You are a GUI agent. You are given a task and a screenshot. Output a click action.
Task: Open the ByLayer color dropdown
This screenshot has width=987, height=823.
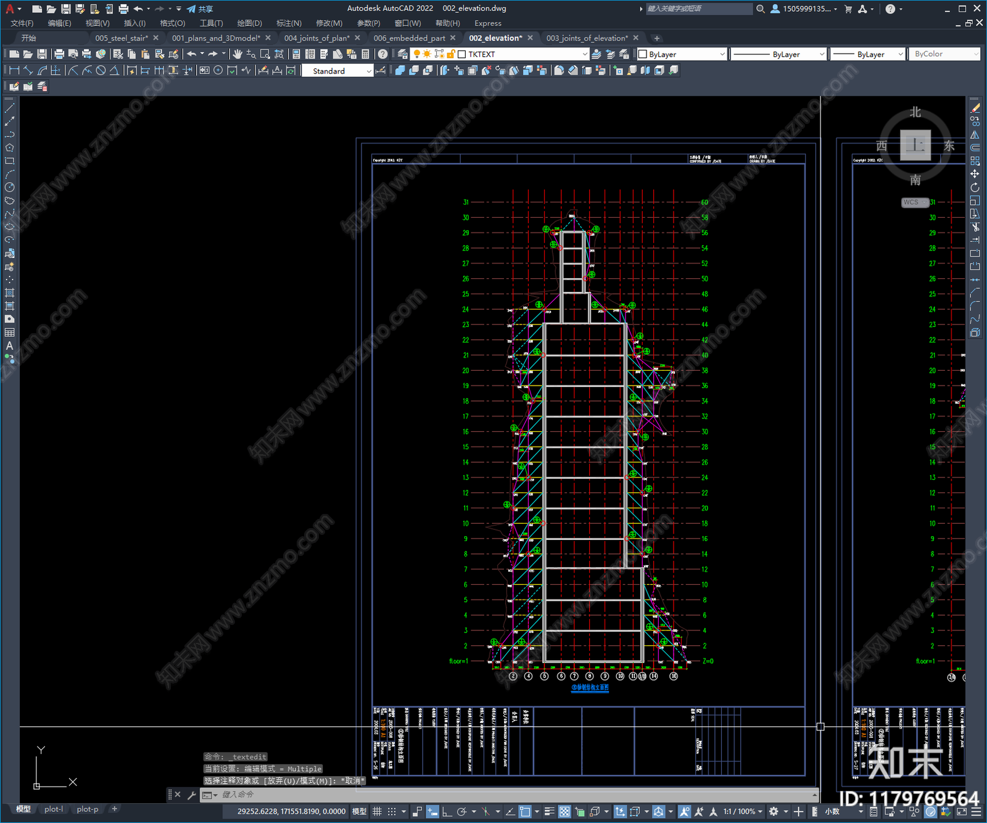click(x=722, y=54)
